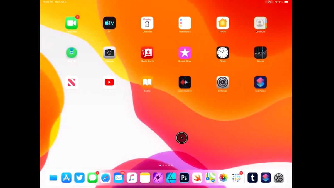
Task: Open Voice Memos
Action: click(185, 82)
